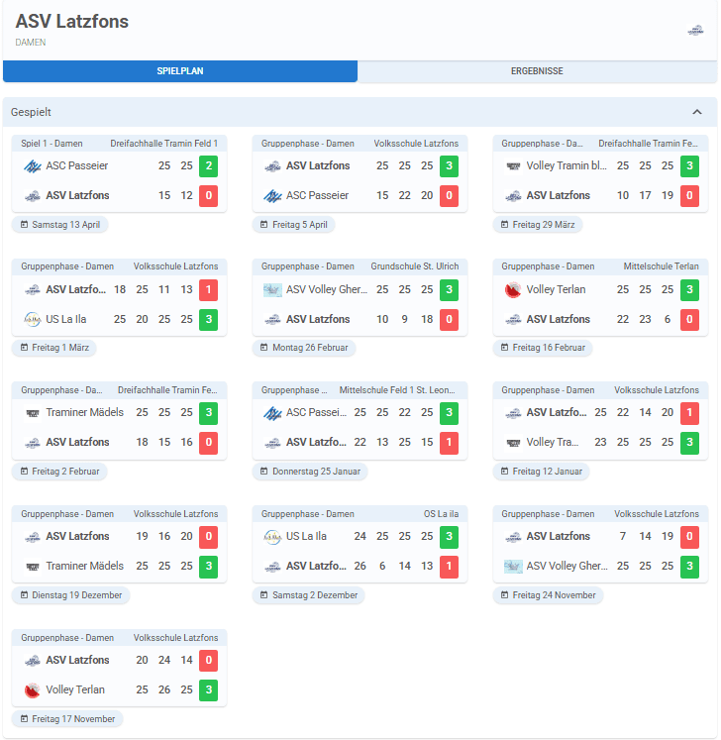Screen dimensions: 721x740
Task: Collapse the Gespielt section chevron
Action: pos(697,112)
